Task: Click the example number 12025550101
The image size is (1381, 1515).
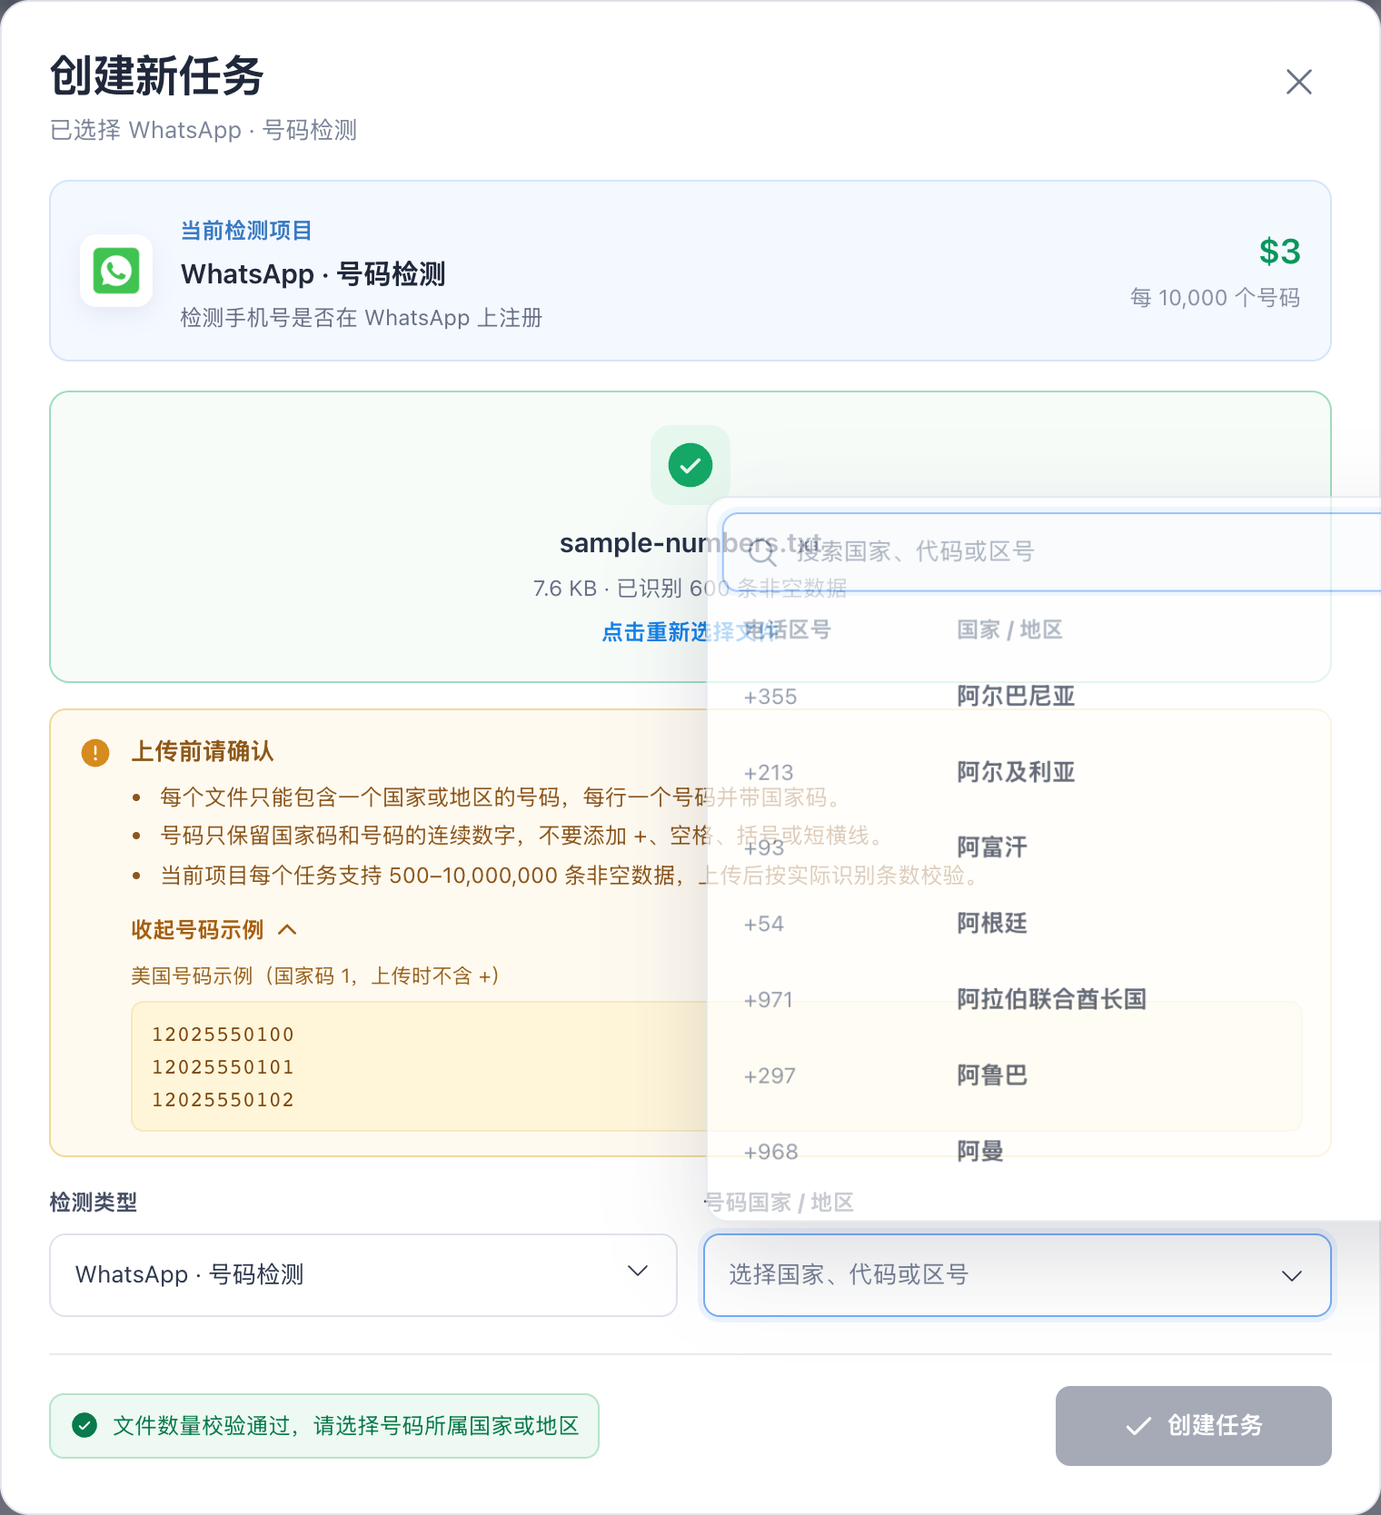Action: tap(223, 1067)
